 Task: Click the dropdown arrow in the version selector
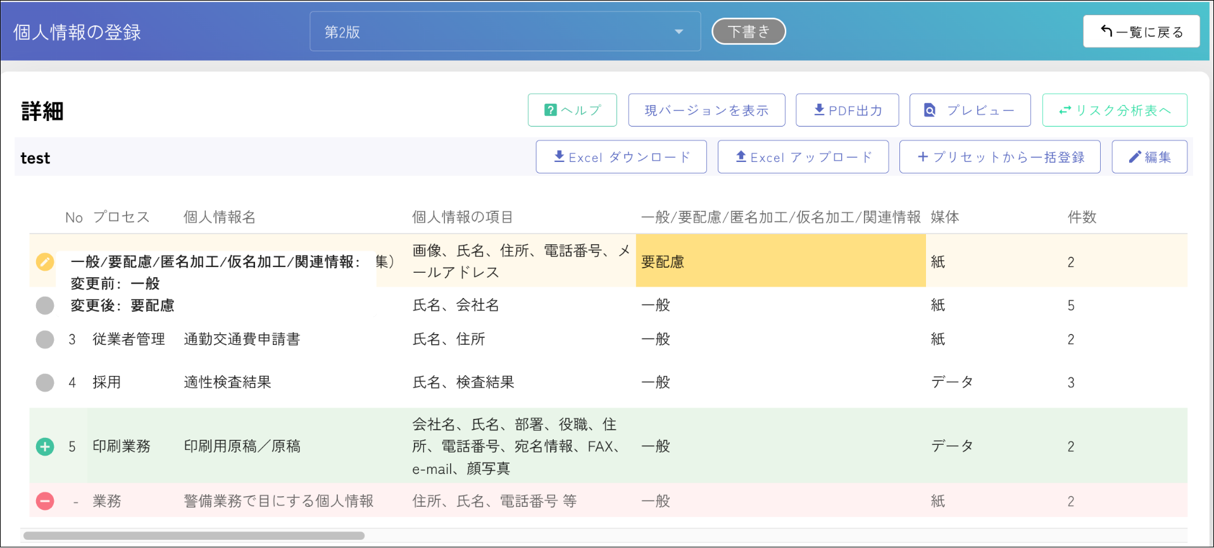679,32
